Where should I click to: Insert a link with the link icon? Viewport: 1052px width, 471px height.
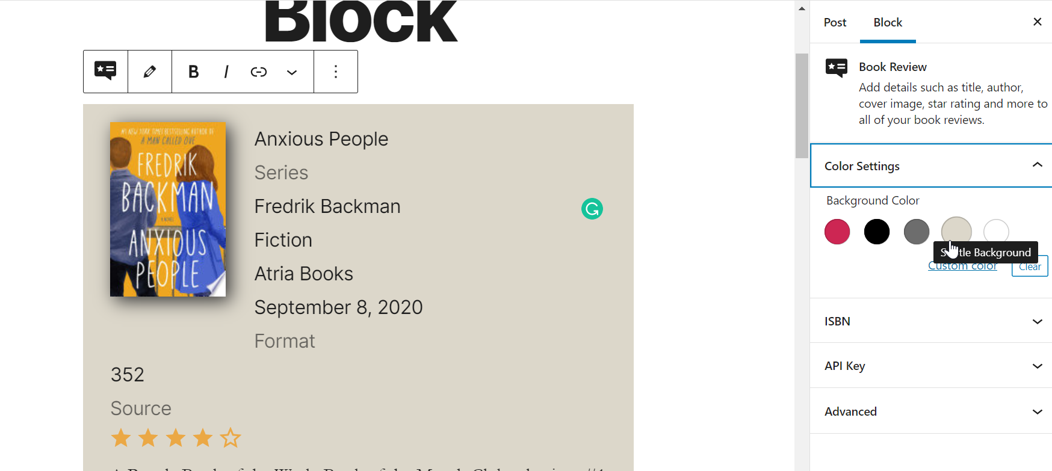tap(259, 72)
